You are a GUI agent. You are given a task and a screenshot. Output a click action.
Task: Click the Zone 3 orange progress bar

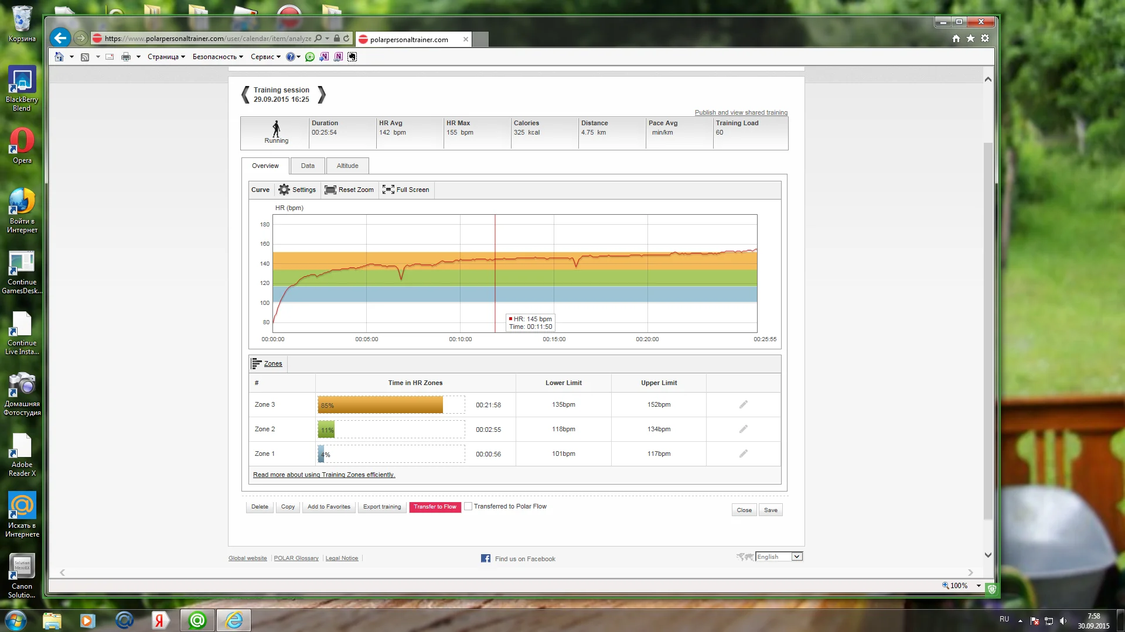coord(380,405)
